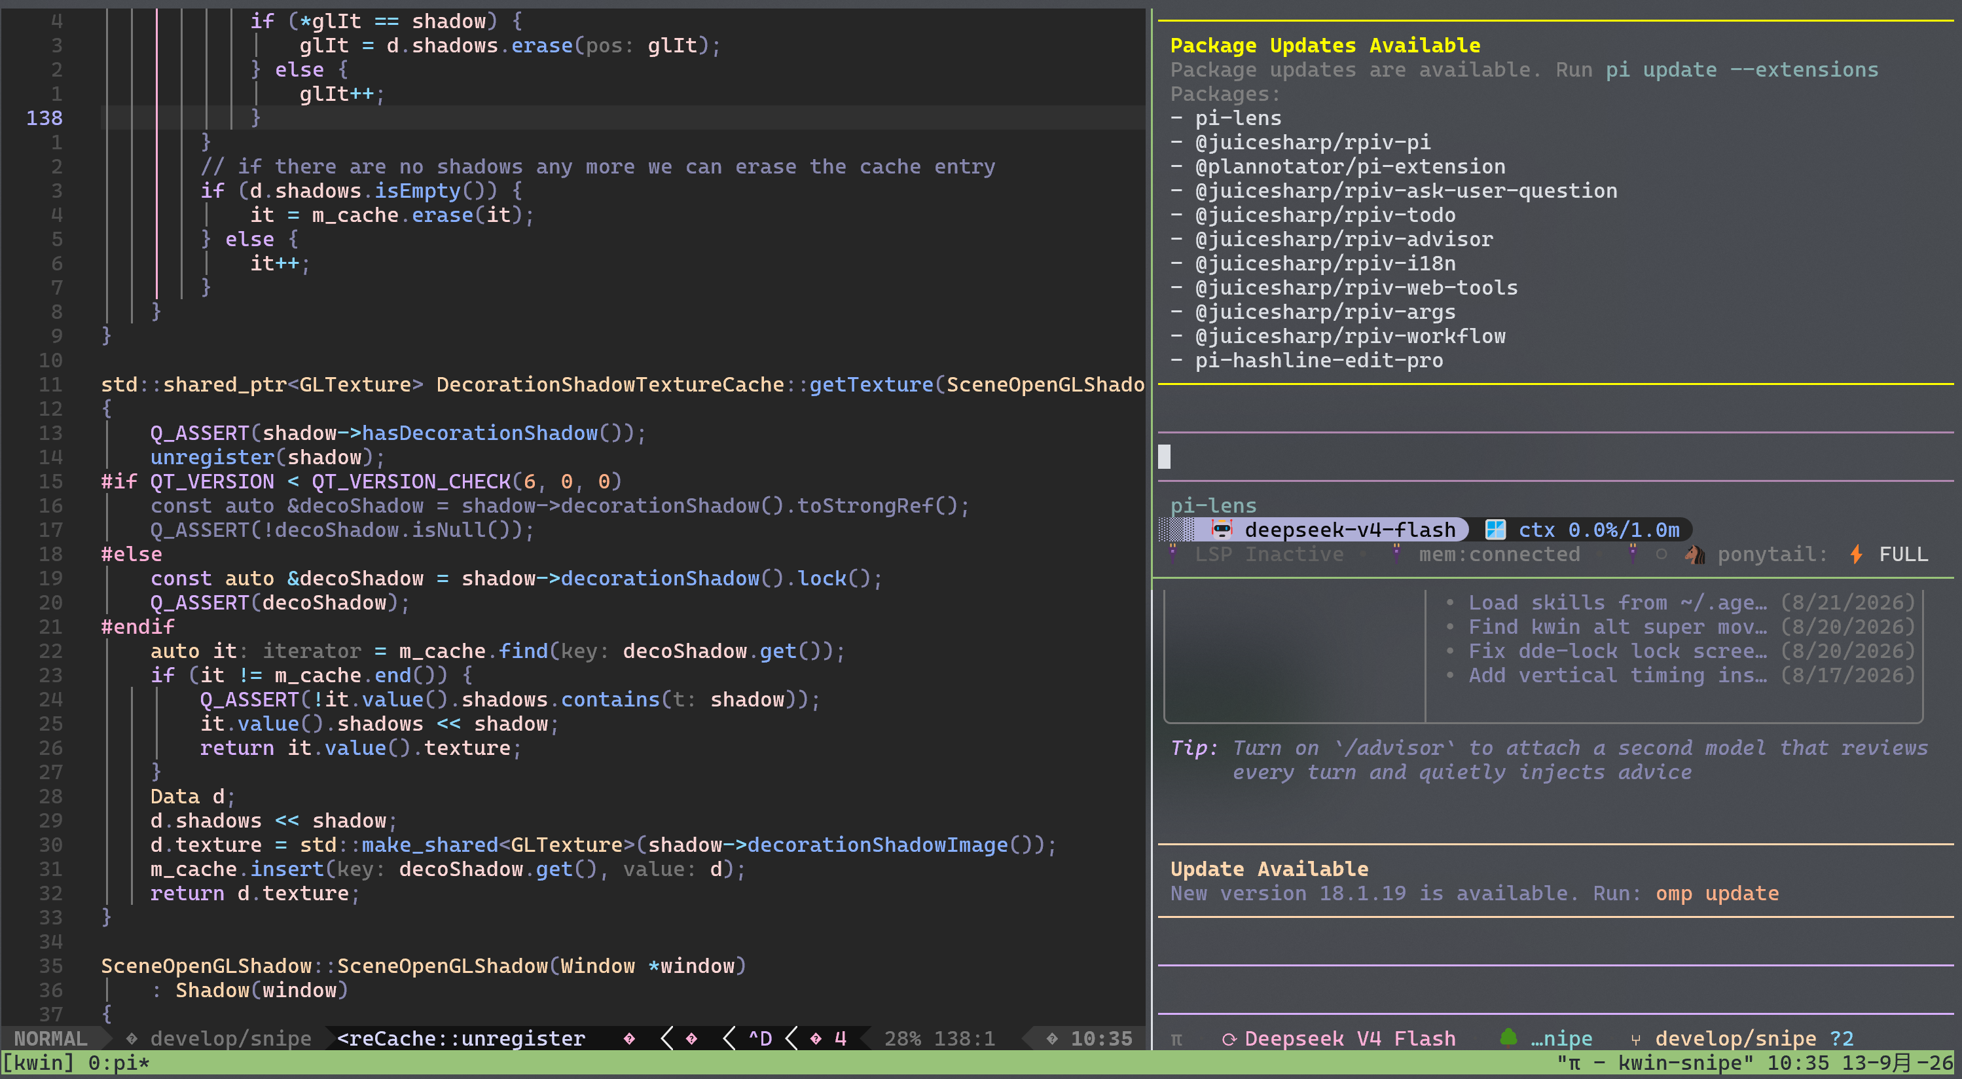Click the Deepseek V4 Flash footer label
The height and width of the screenshot is (1079, 1962).
1350,1038
